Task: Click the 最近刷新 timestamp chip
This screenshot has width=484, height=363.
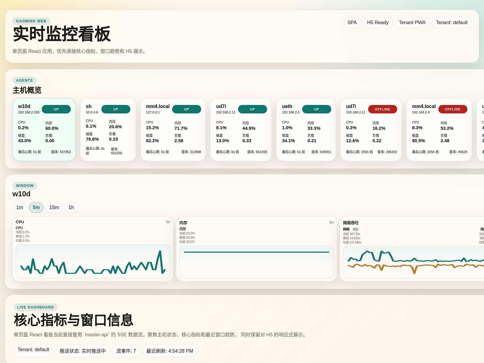Action: click(169, 351)
